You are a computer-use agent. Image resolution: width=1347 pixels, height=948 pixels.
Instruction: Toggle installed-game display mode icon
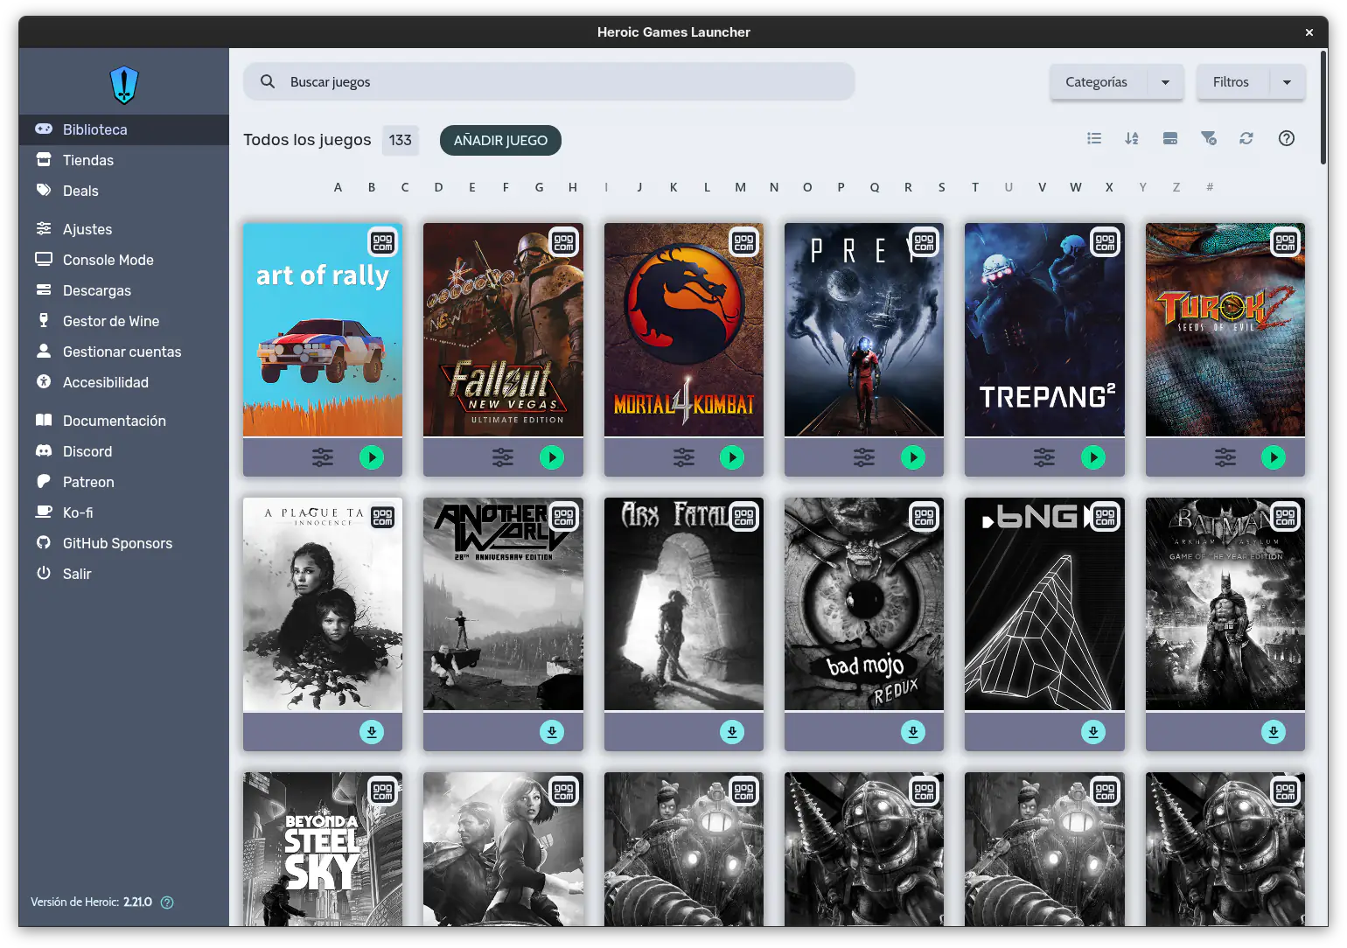tap(1170, 138)
